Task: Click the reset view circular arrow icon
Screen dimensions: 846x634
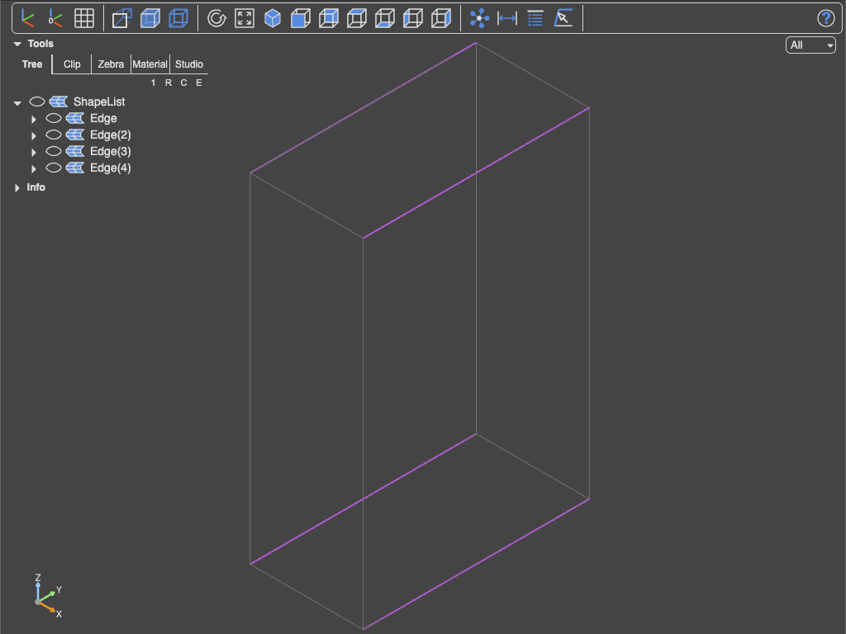Action: [216, 18]
